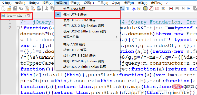This screenshot has width=197, height=95.
Task: Open the 工具(O) menu
Action: [103, 3]
